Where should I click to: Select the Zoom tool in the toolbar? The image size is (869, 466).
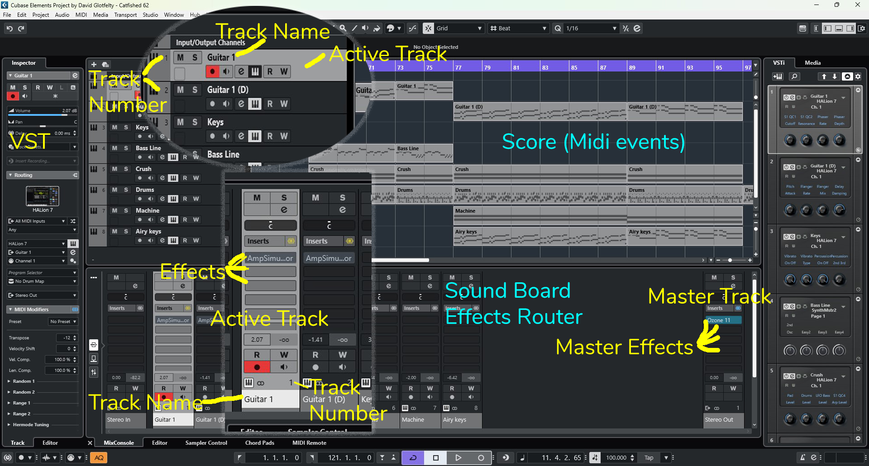tap(343, 28)
